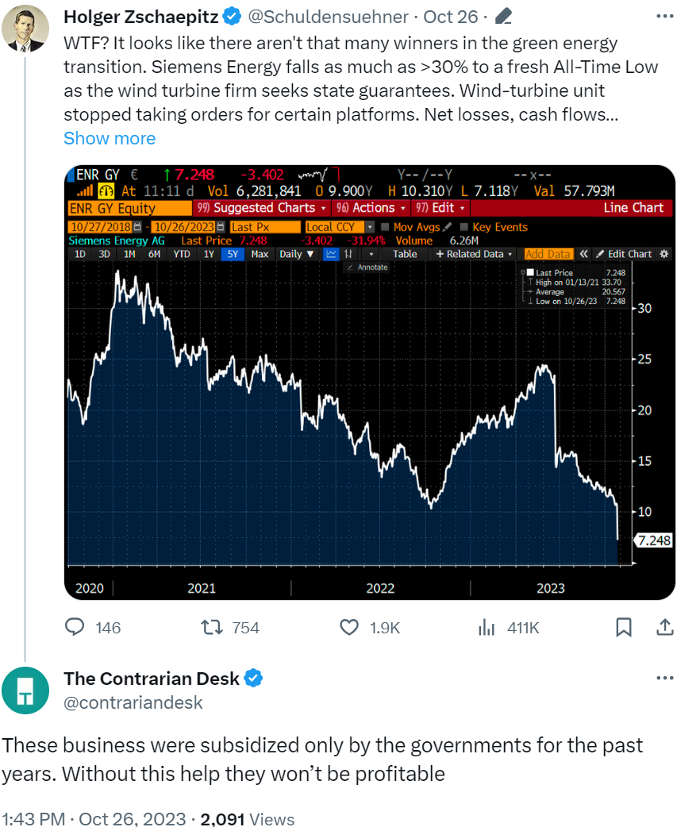Retweet Holger Zschaepitz's post
677x827 pixels.
pyautogui.click(x=211, y=628)
